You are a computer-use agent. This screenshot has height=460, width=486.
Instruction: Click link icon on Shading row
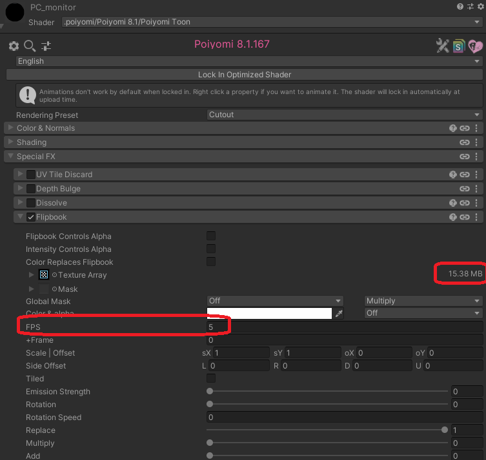pos(464,142)
